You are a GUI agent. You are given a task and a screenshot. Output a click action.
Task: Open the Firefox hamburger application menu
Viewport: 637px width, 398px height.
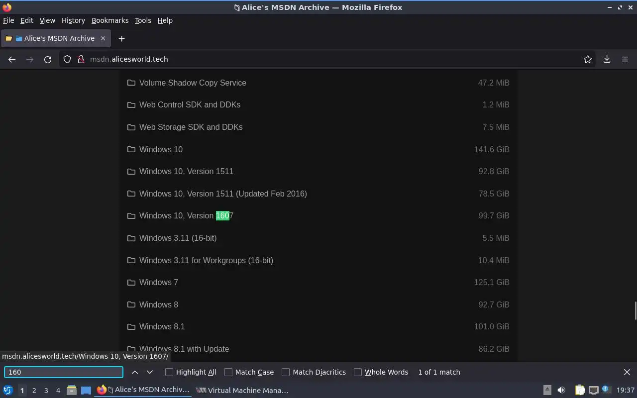(625, 59)
